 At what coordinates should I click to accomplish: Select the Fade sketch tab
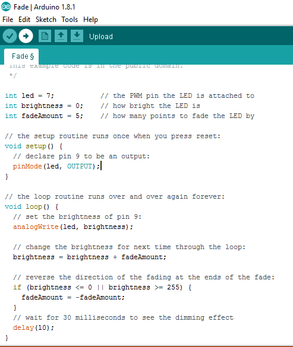[x=21, y=56]
